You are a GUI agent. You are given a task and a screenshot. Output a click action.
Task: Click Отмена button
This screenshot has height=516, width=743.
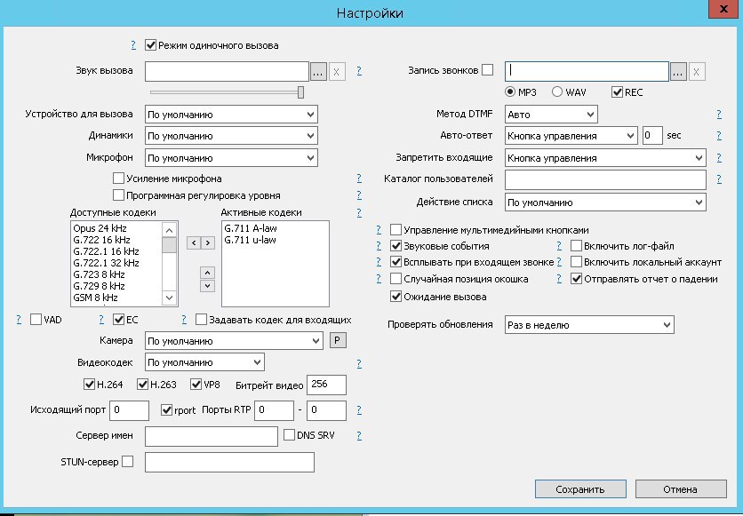click(x=681, y=489)
